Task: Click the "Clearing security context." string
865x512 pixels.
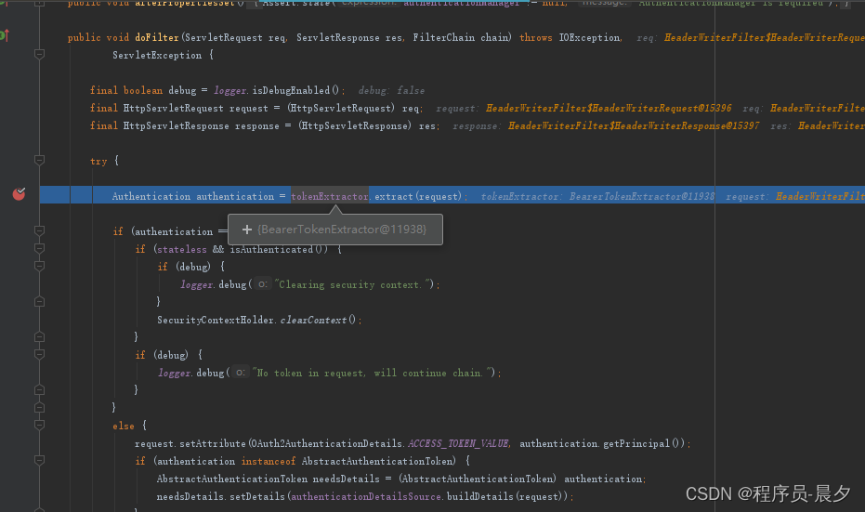Action: coord(354,284)
